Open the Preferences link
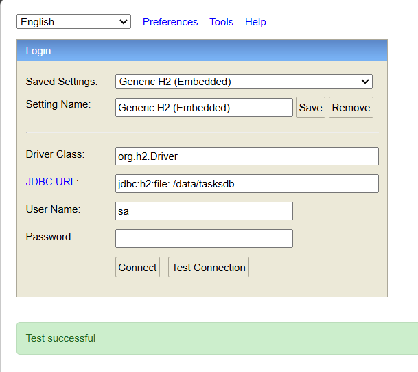Viewport: 418px width, 372px height. (x=170, y=22)
